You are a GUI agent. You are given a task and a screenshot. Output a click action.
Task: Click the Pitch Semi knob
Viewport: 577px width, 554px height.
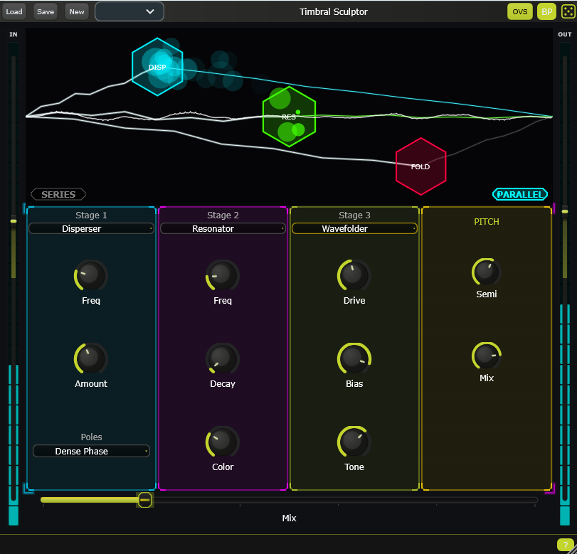click(x=487, y=272)
